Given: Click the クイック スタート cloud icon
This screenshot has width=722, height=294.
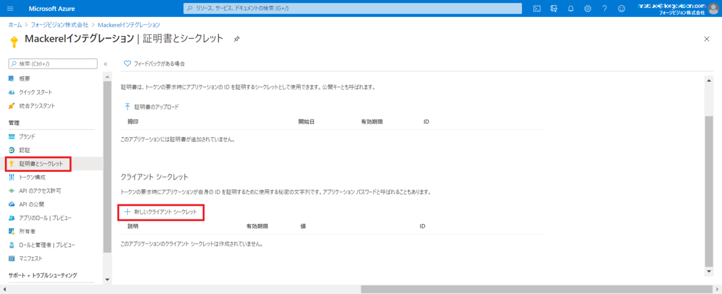Looking at the screenshot, I should (x=11, y=92).
